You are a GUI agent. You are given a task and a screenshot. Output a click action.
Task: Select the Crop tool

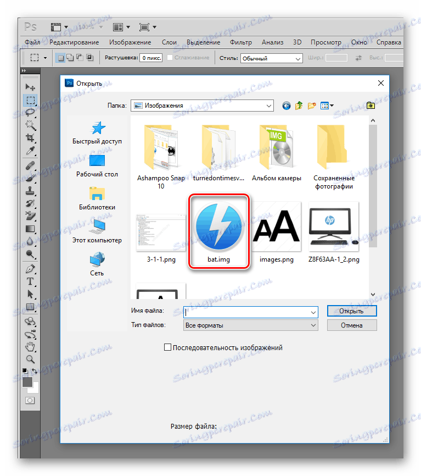click(x=30, y=138)
